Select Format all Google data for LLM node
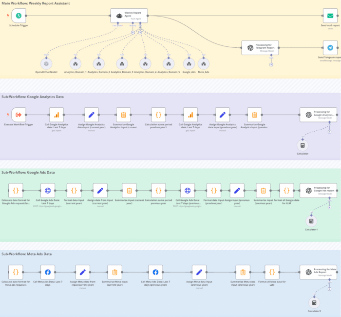 coord(286,191)
